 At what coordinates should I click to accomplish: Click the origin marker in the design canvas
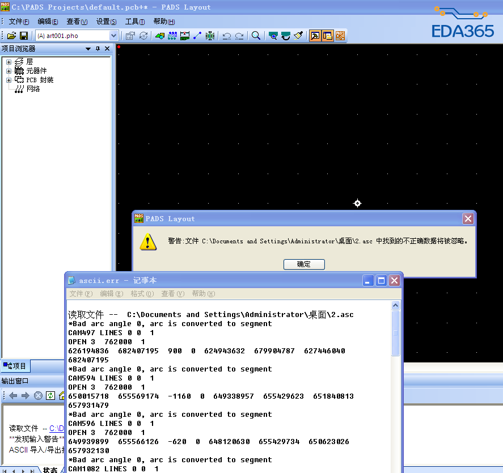tap(357, 203)
